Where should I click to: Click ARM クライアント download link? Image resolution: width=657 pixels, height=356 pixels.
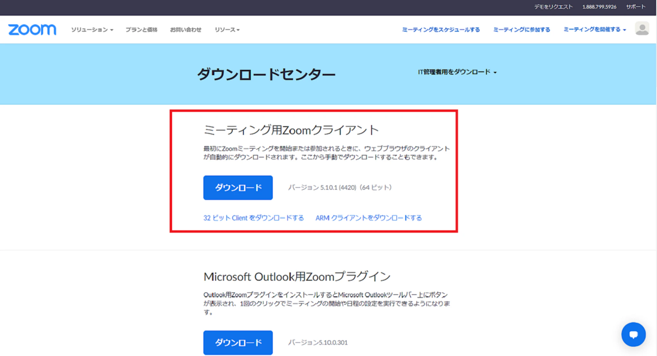coord(368,218)
